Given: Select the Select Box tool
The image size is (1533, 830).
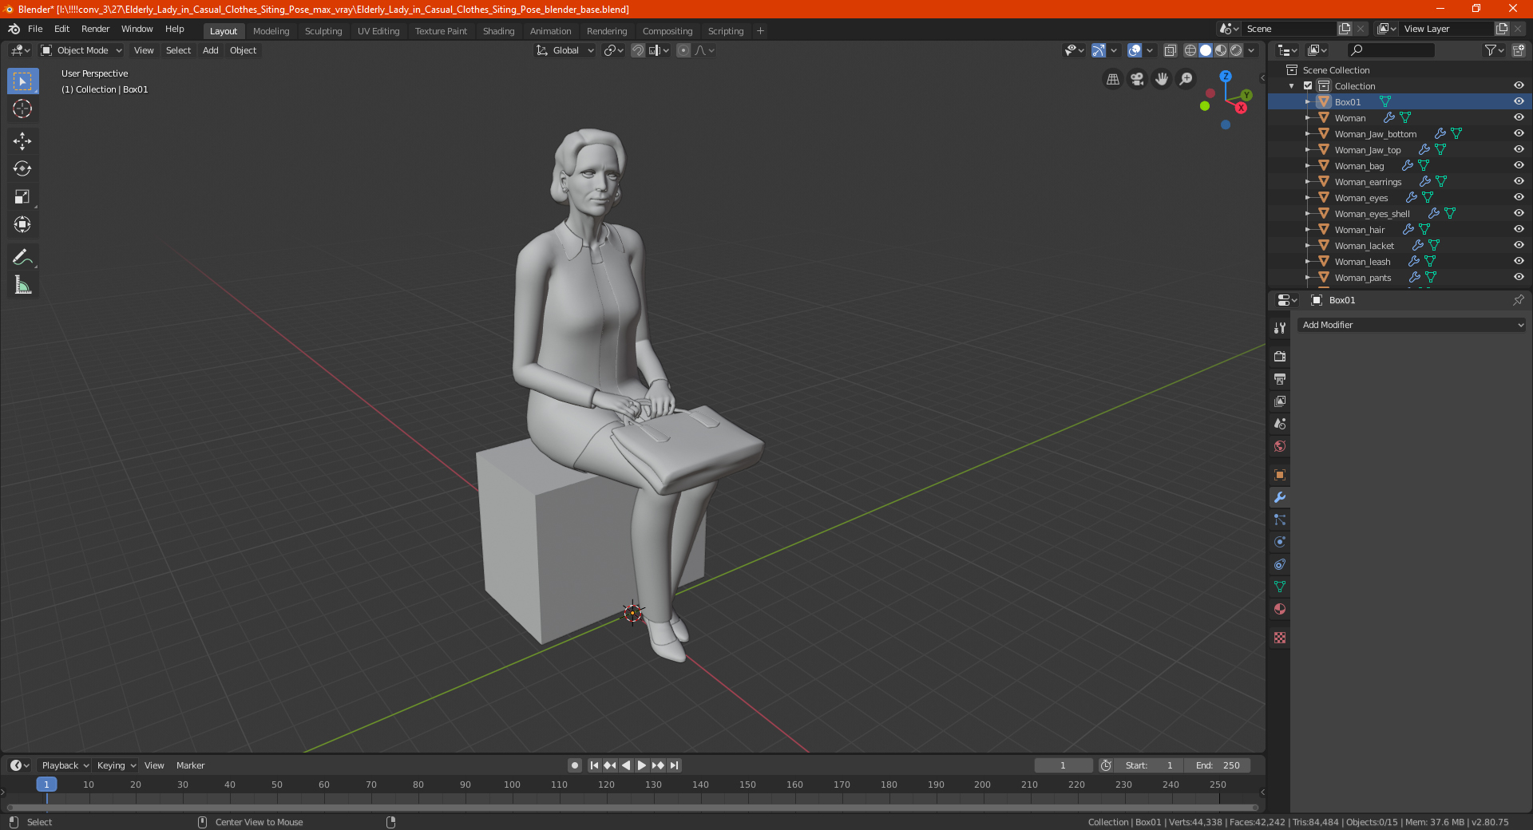Looking at the screenshot, I should point(22,81).
